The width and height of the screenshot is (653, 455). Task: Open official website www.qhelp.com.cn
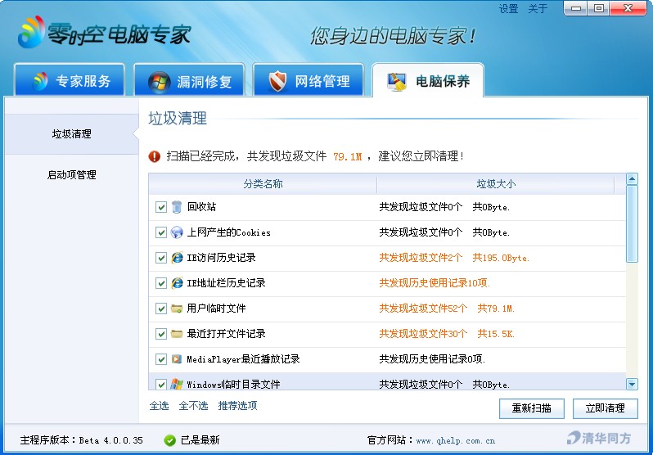pos(456,441)
